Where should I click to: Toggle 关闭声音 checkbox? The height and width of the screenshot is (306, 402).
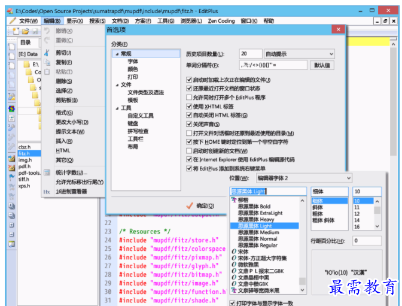click(x=189, y=124)
